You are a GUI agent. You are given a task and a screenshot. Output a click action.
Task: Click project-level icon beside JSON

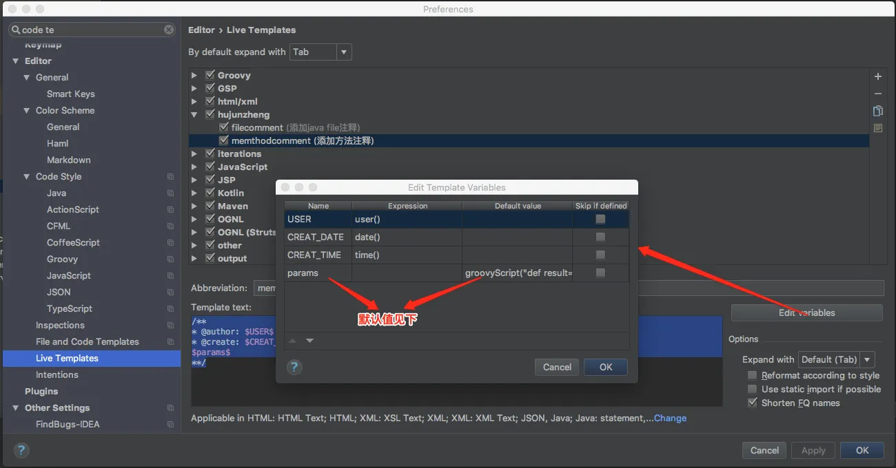click(x=170, y=292)
